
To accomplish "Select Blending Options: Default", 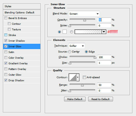I will click(x=22, y=13).
